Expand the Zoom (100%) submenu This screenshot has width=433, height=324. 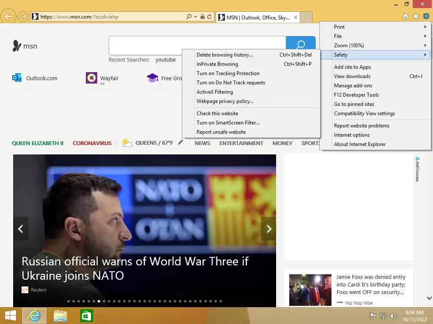click(x=375, y=46)
